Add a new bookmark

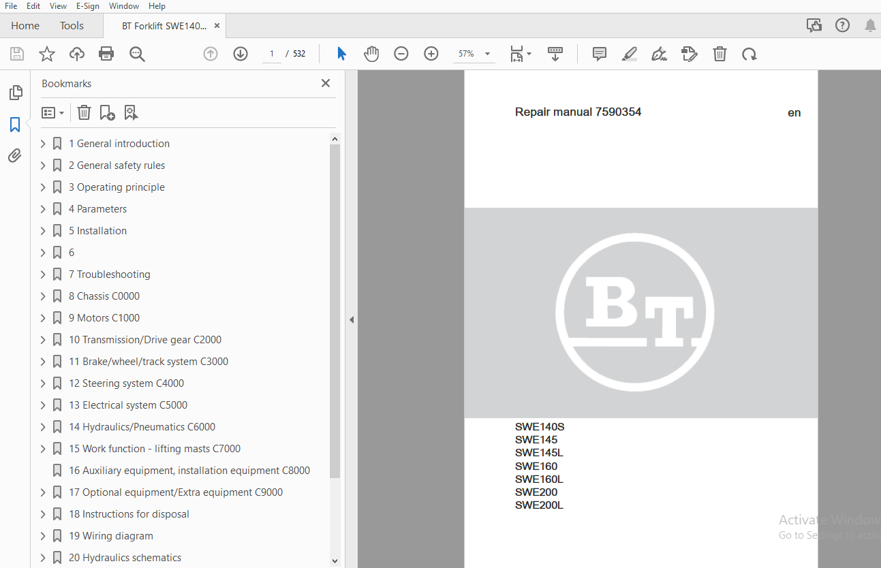coord(107,112)
